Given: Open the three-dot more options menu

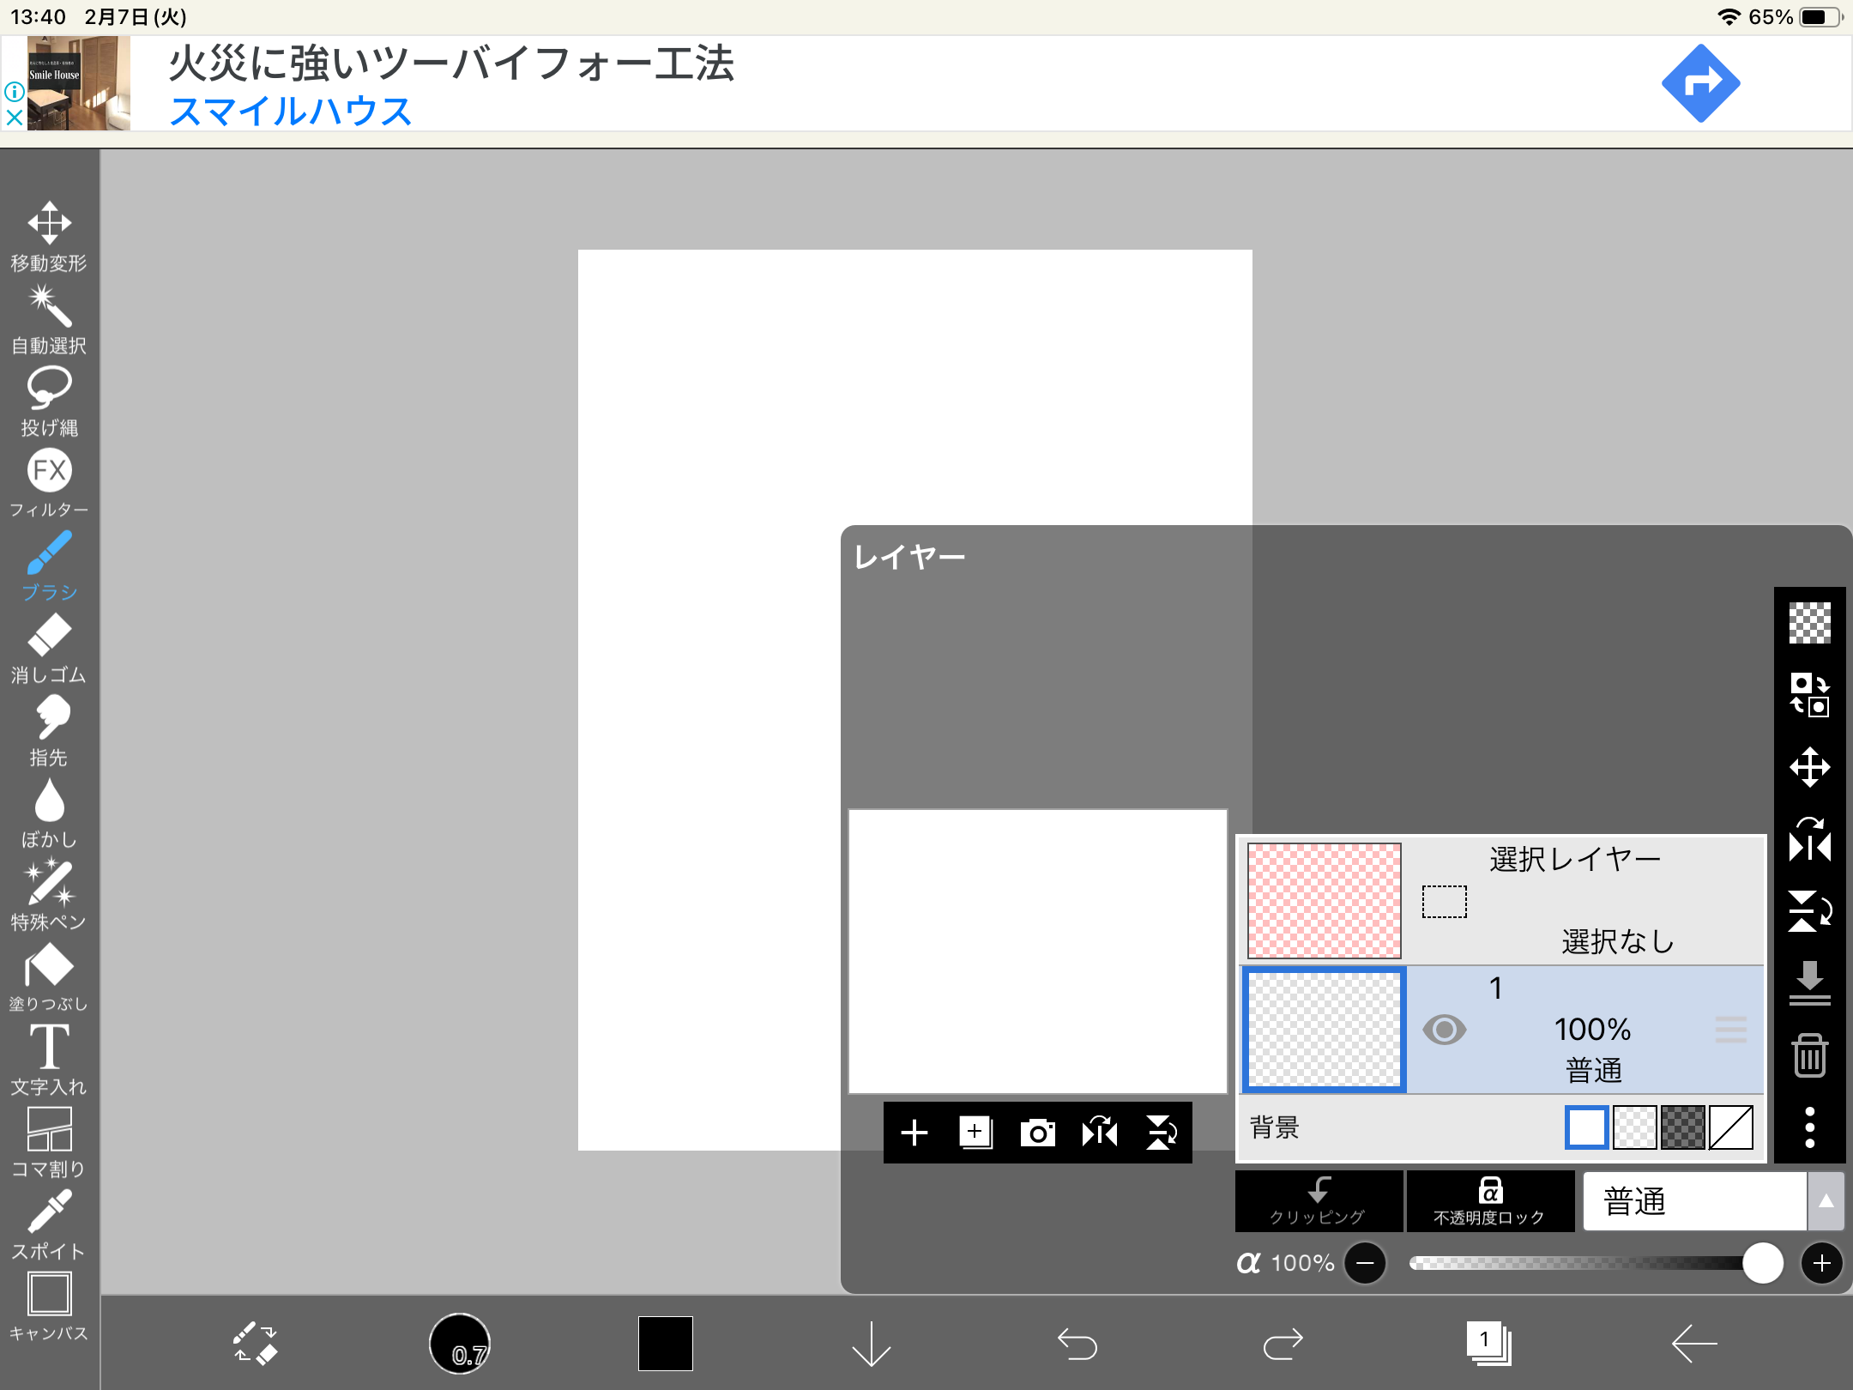Looking at the screenshot, I should click(1809, 1127).
